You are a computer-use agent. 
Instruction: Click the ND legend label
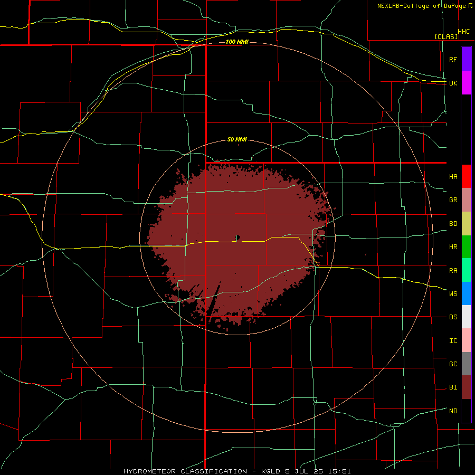coord(453,411)
